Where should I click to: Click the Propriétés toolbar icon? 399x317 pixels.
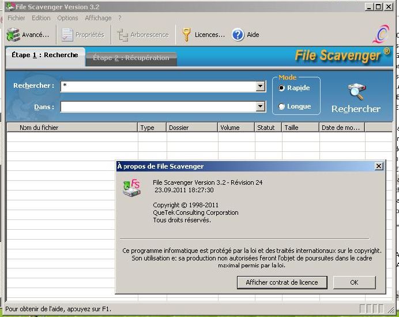[x=67, y=35]
